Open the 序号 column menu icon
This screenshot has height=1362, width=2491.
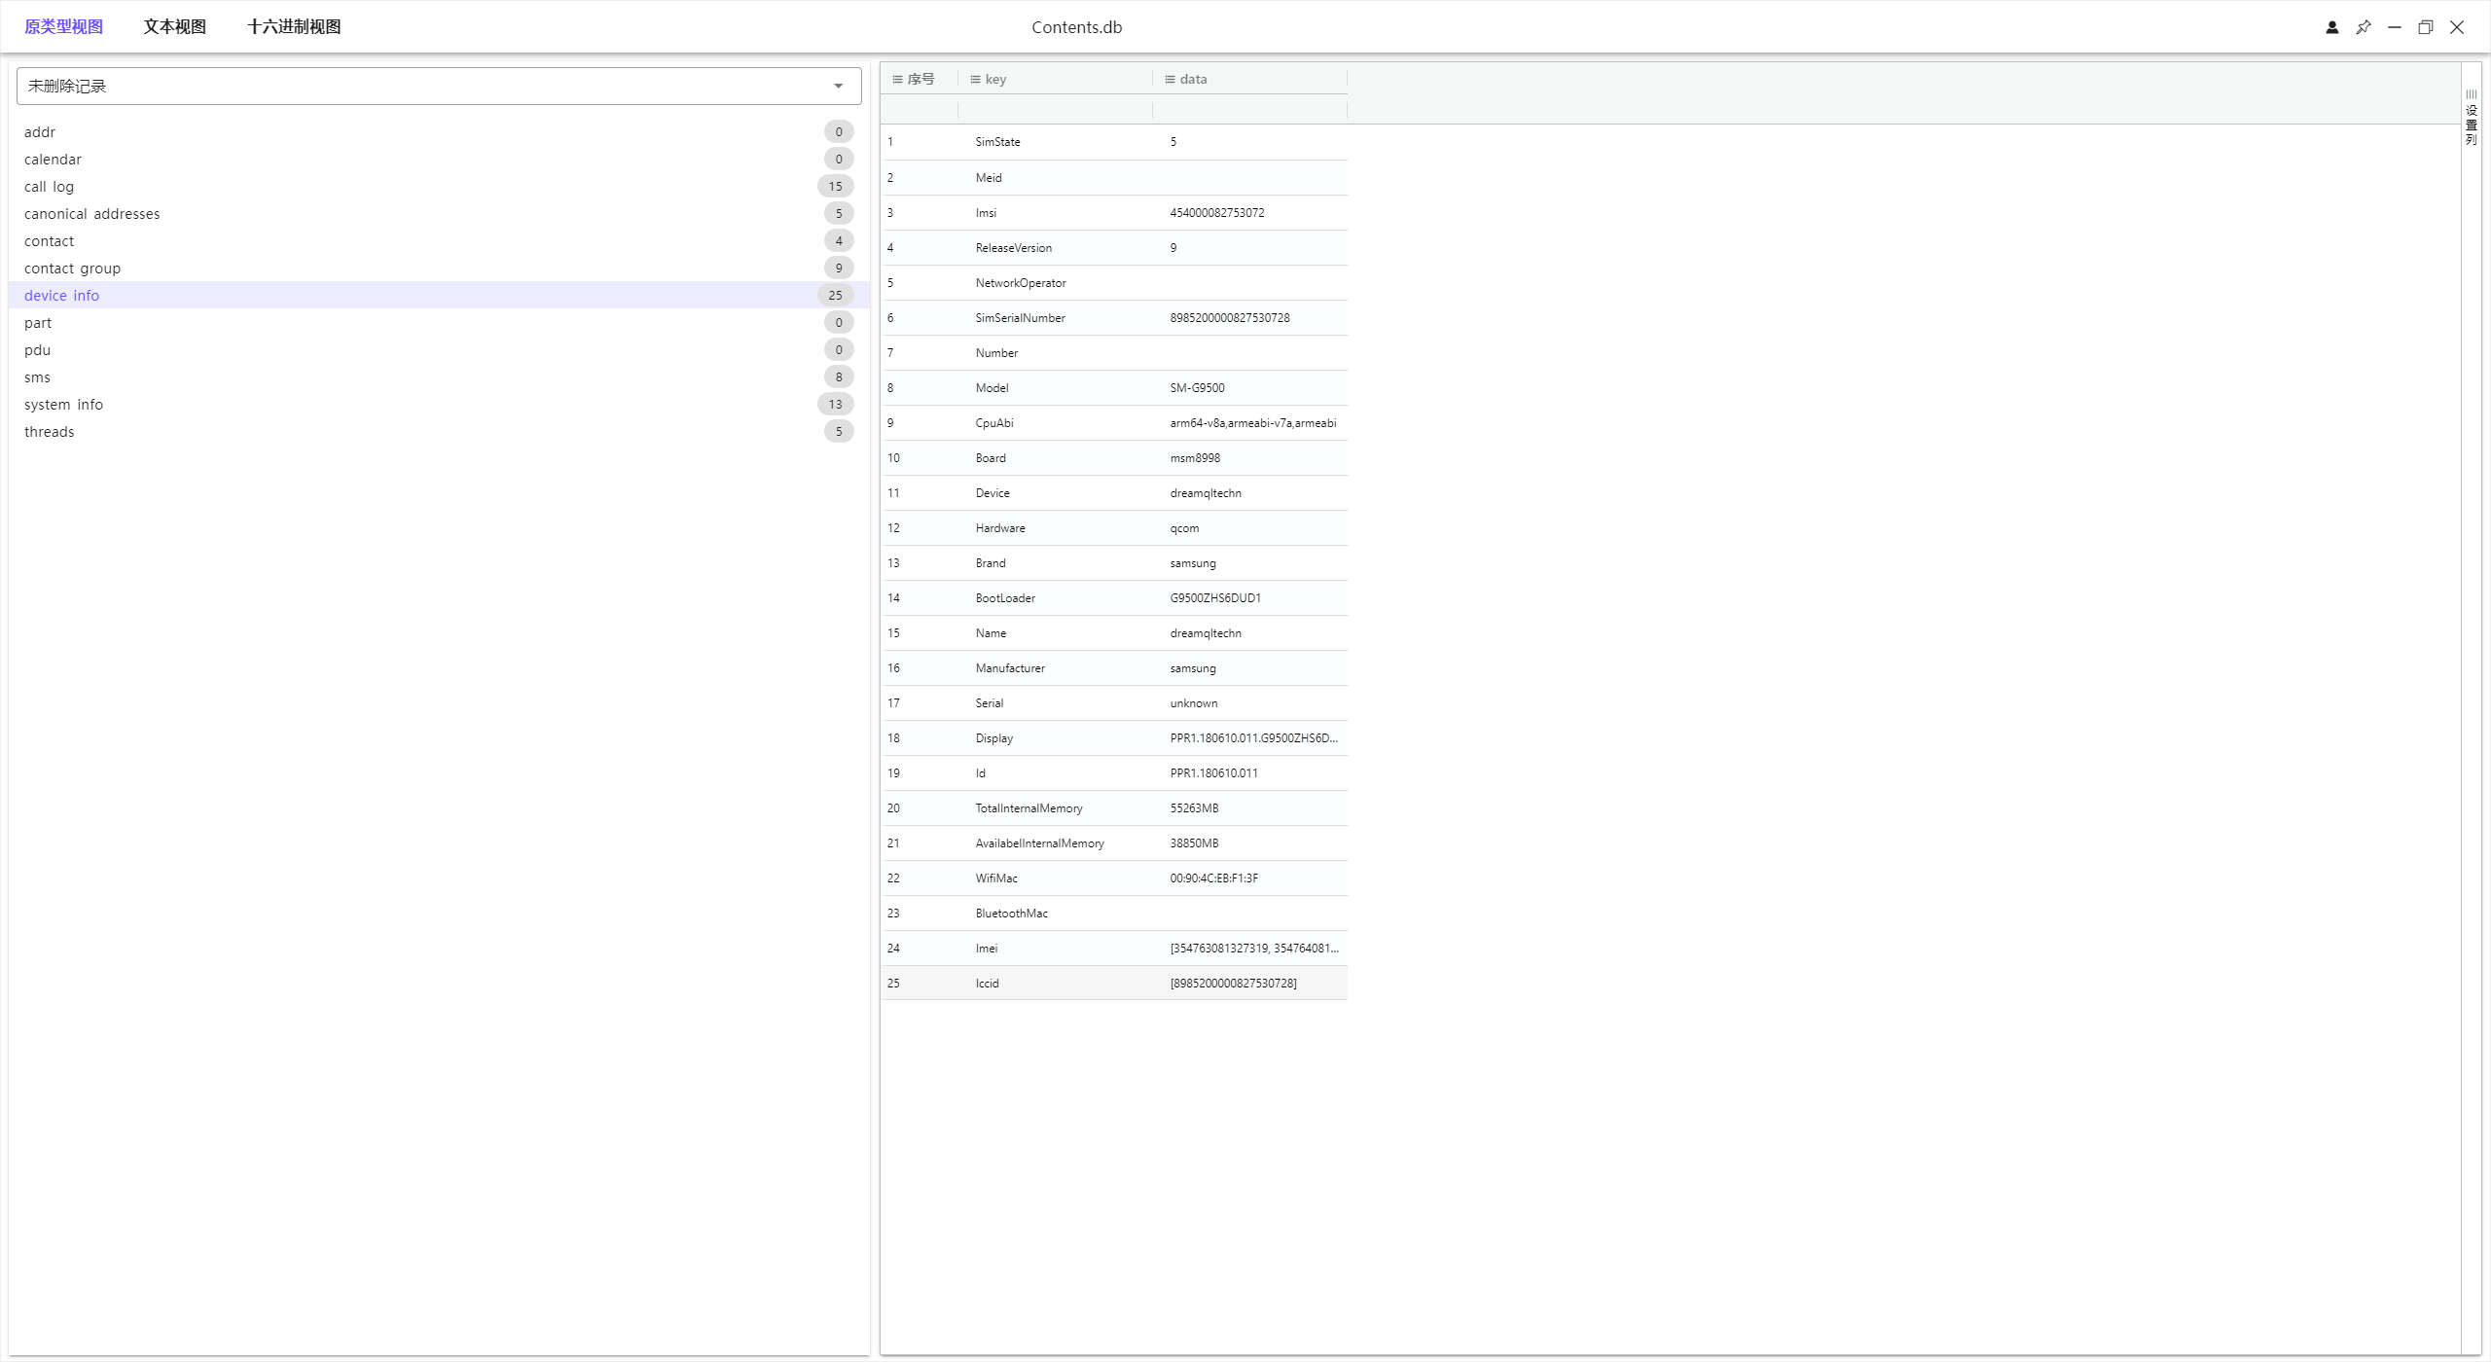[897, 80]
